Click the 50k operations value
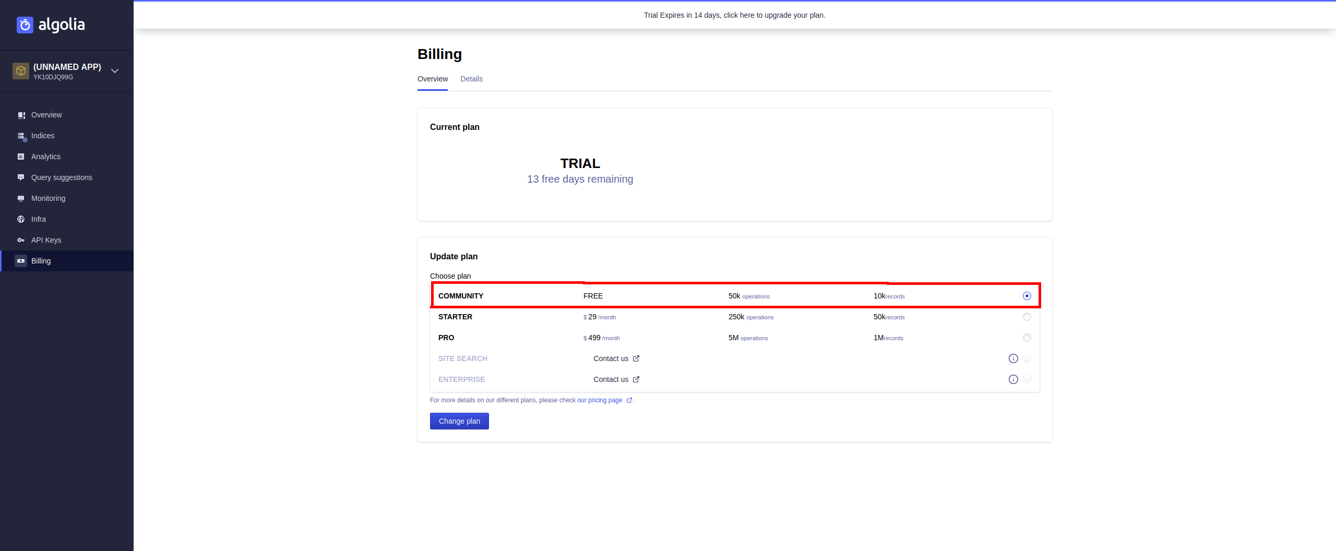The image size is (1336, 551). [749, 296]
